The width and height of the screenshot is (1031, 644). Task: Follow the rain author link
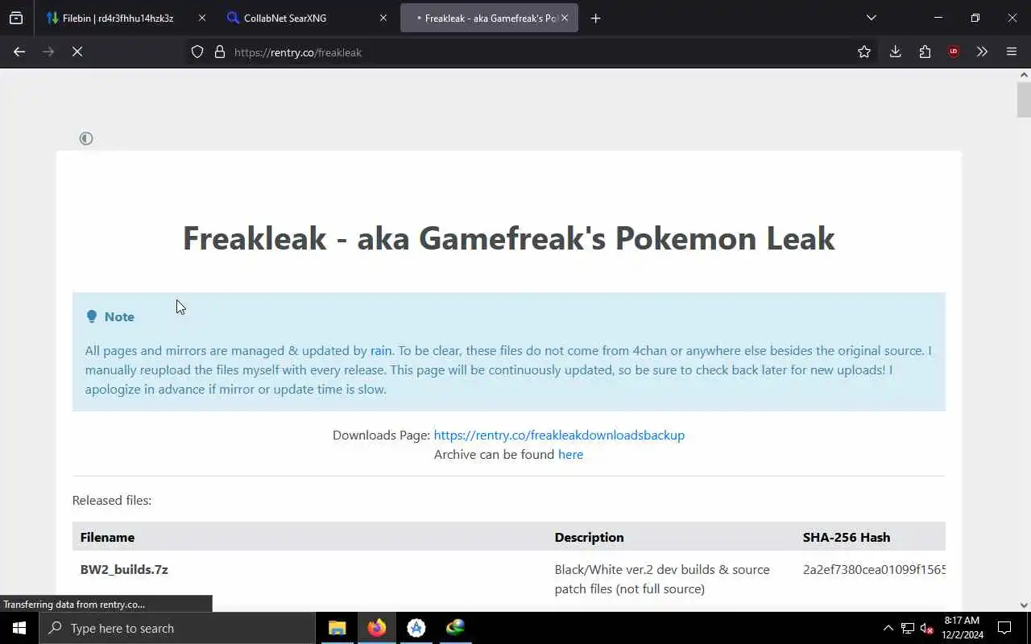pos(381,350)
